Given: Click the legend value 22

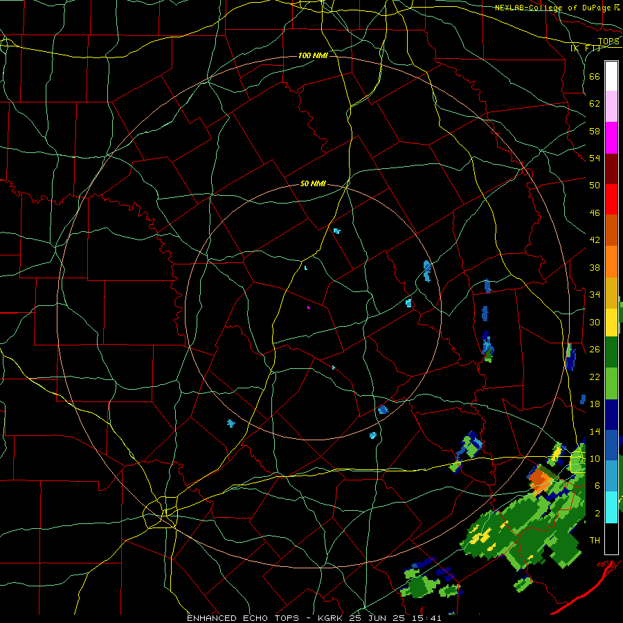Looking at the screenshot, I should pyautogui.click(x=595, y=377).
